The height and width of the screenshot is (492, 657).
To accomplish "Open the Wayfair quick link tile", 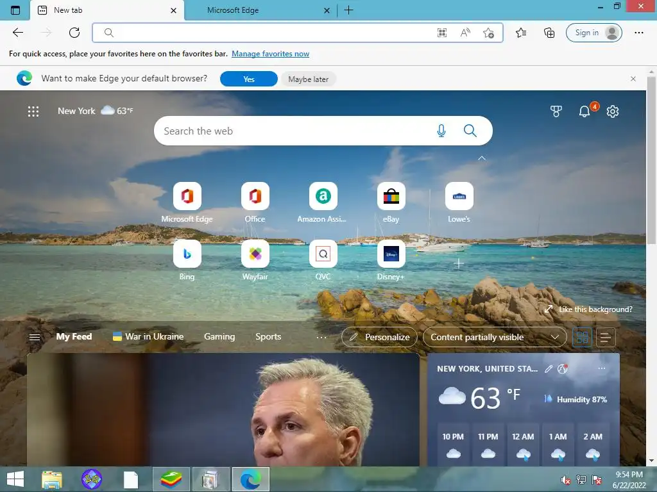I will coord(255,260).
